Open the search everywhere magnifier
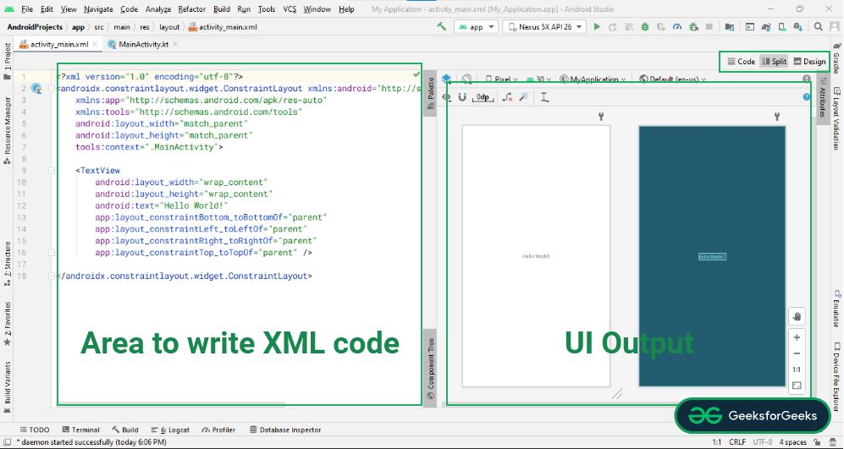Image resolution: width=844 pixels, height=449 pixels. 819,27
